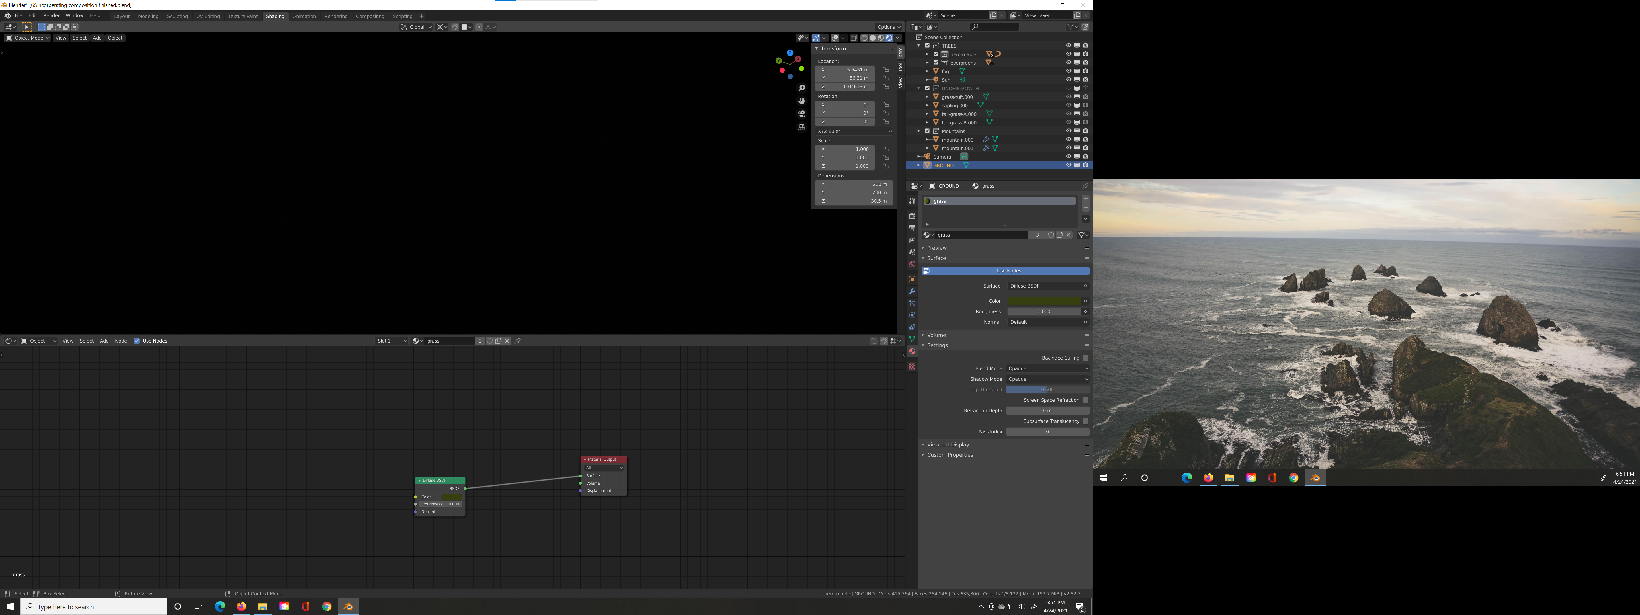Enable the Backface Culling checkbox
Image resolution: width=1640 pixels, height=615 pixels.
(1085, 358)
